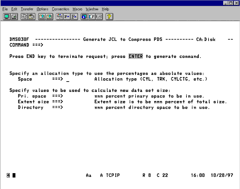Image resolution: width=240 pixels, height=189 pixels.
Task: Minimize the terminal window
Action: [x=225, y=3]
